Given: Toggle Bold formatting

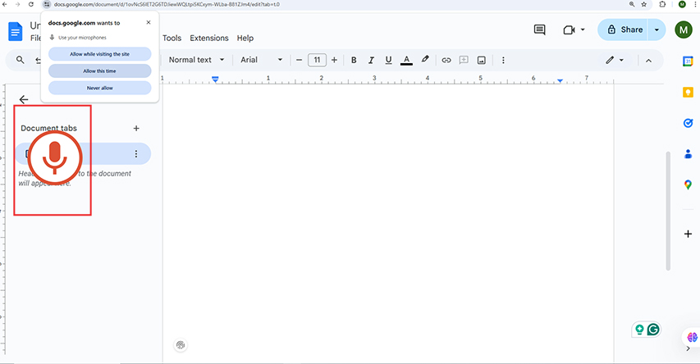Looking at the screenshot, I should pyautogui.click(x=354, y=60).
